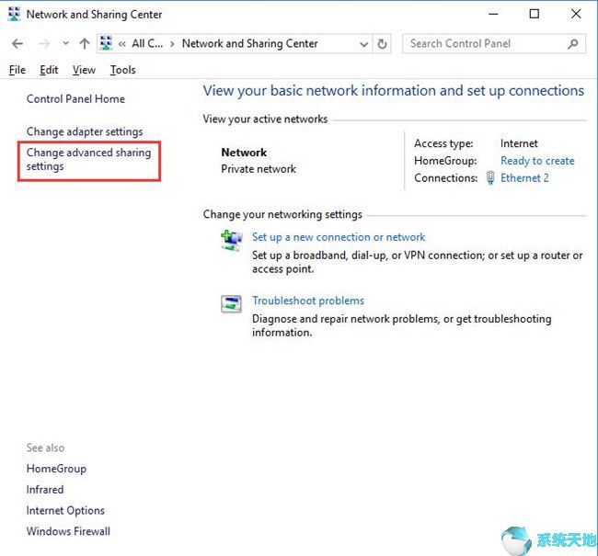Viewport: 598px width, 556px height.
Task: Go to Control Panel Home
Action: tap(75, 99)
